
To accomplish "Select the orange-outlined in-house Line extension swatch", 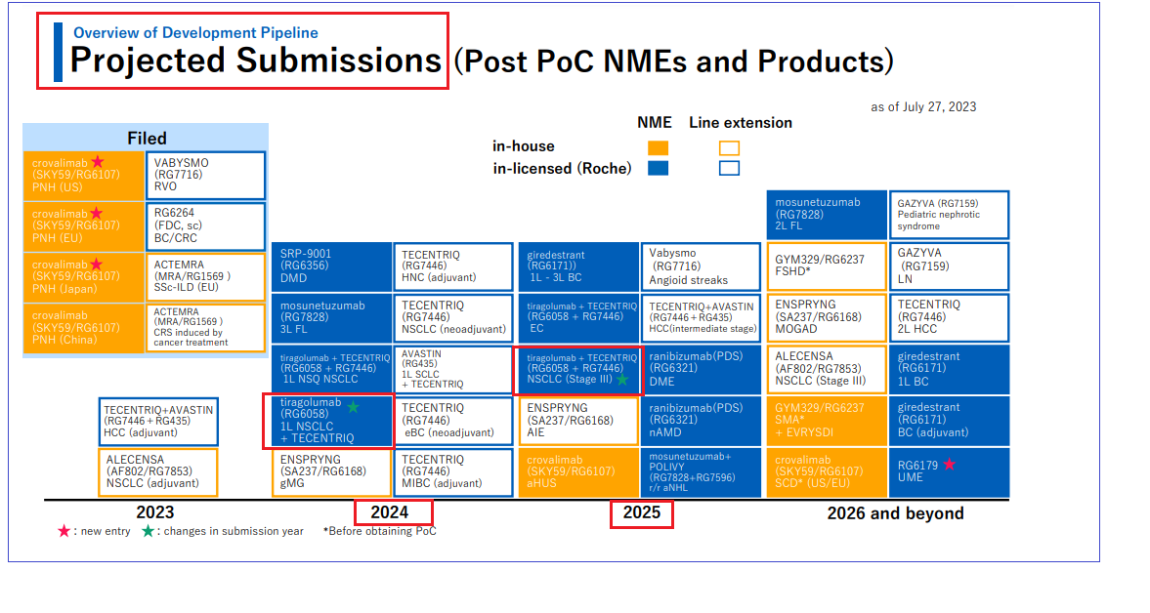I will [x=729, y=147].
